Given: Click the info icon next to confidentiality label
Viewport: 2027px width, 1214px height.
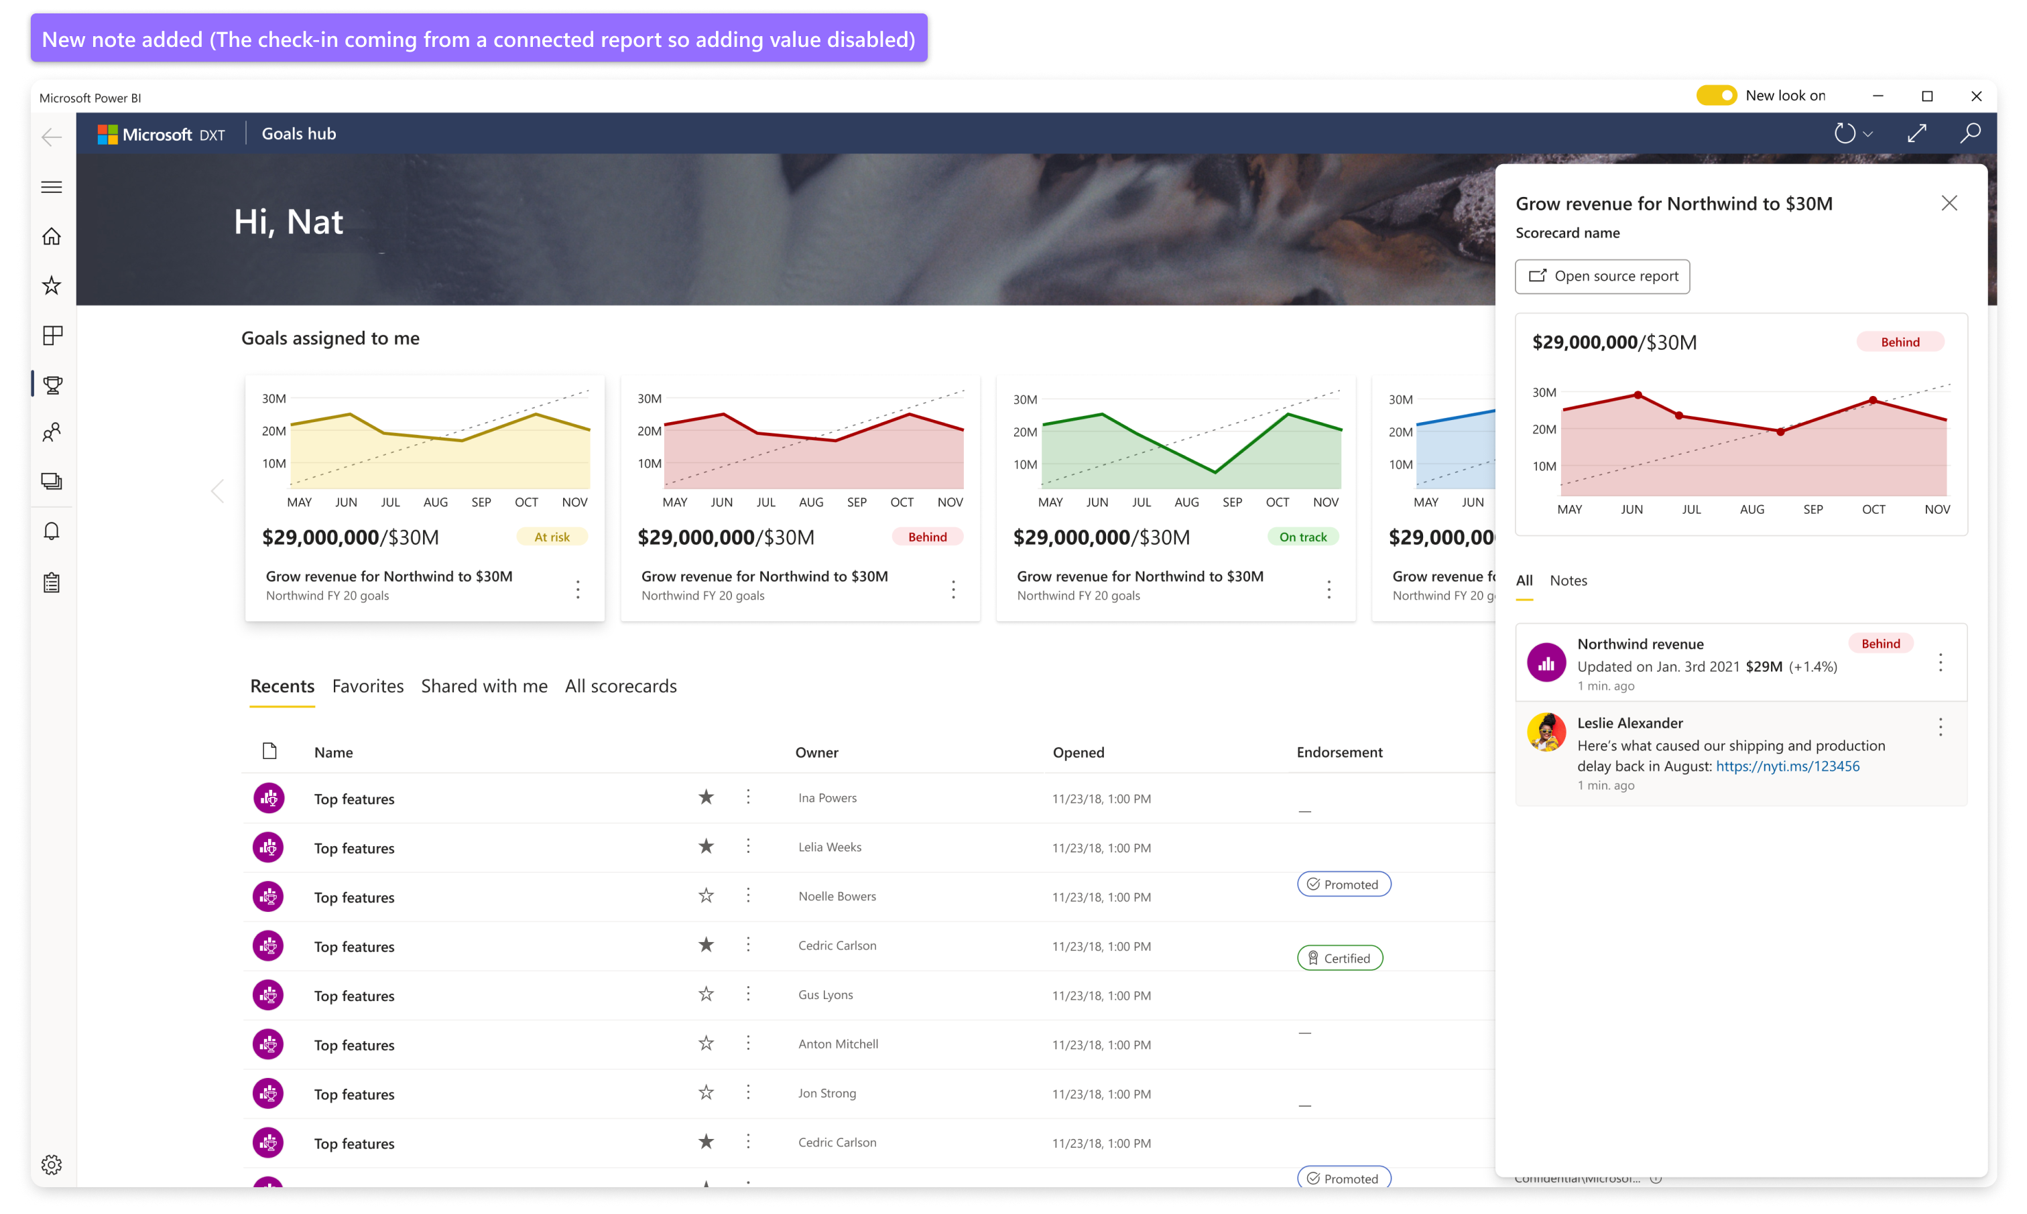Looking at the screenshot, I should click(x=1656, y=1178).
